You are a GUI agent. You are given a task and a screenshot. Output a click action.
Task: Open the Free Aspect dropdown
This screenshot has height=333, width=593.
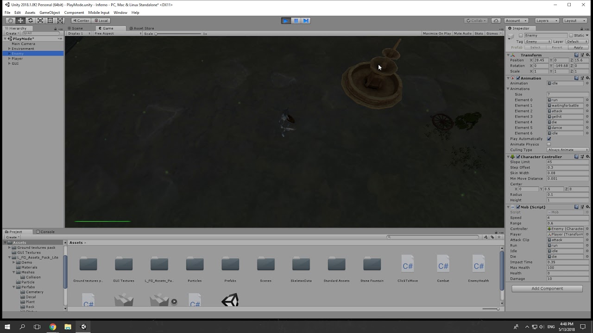118,33
